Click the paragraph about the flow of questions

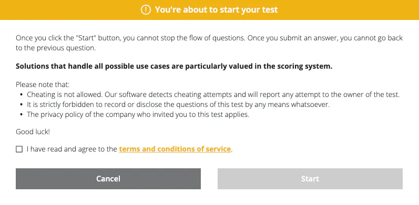pos(209,43)
